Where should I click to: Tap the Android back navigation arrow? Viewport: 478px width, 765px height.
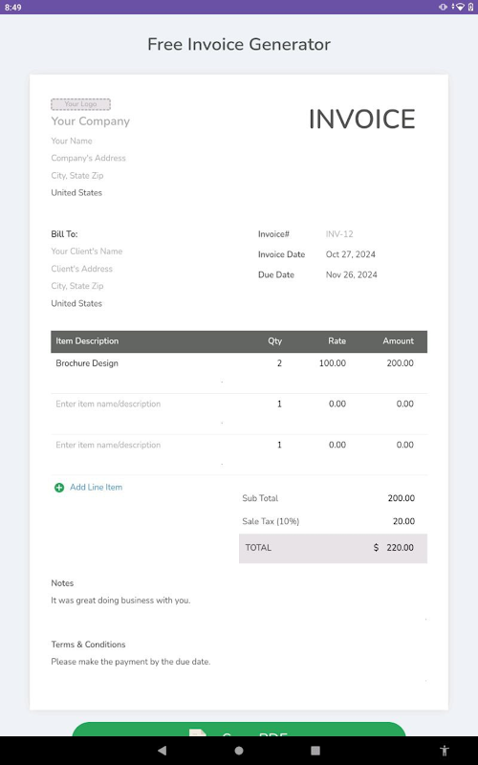[162, 750]
